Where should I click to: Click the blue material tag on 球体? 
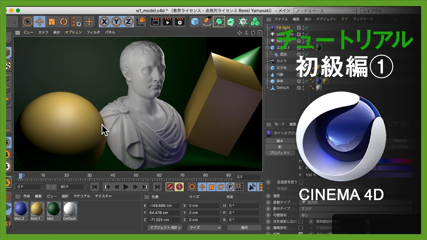319,81
